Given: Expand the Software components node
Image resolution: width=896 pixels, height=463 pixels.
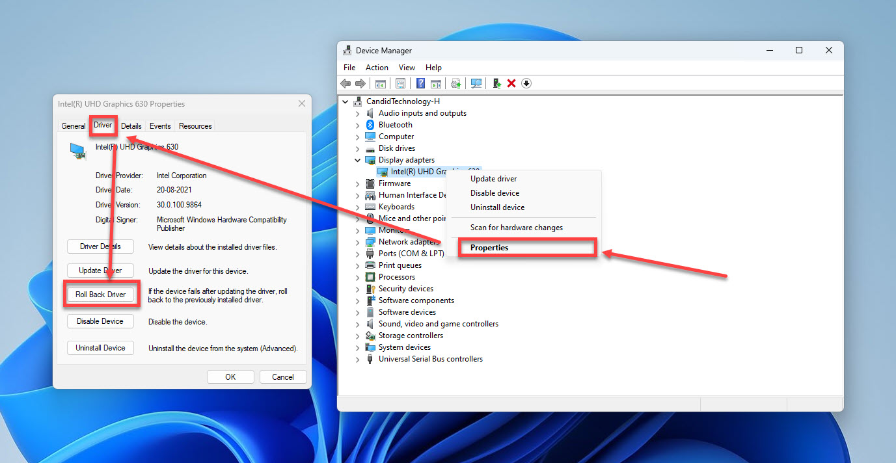Looking at the screenshot, I should [x=357, y=300].
